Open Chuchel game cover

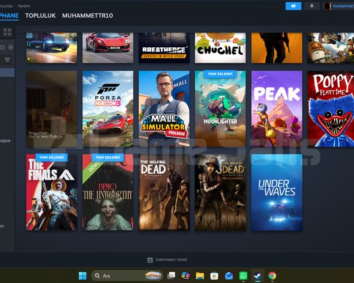(x=220, y=48)
